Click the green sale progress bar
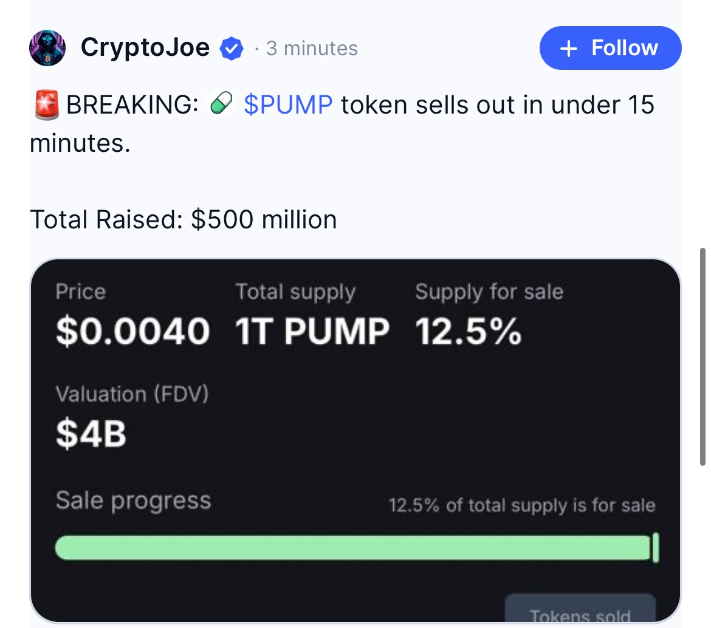The width and height of the screenshot is (711, 628). pyautogui.click(x=352, y=548)
